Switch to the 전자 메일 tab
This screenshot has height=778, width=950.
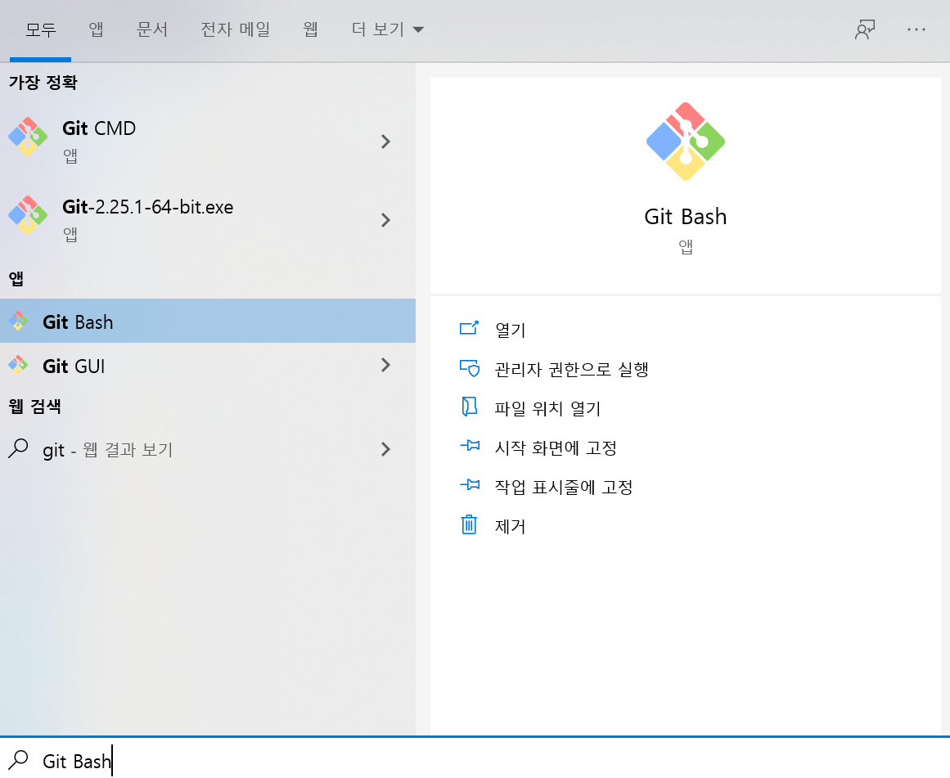click(x=235, y=29)
